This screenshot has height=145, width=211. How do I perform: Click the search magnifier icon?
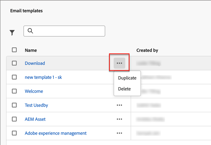[x=30, y=31]
